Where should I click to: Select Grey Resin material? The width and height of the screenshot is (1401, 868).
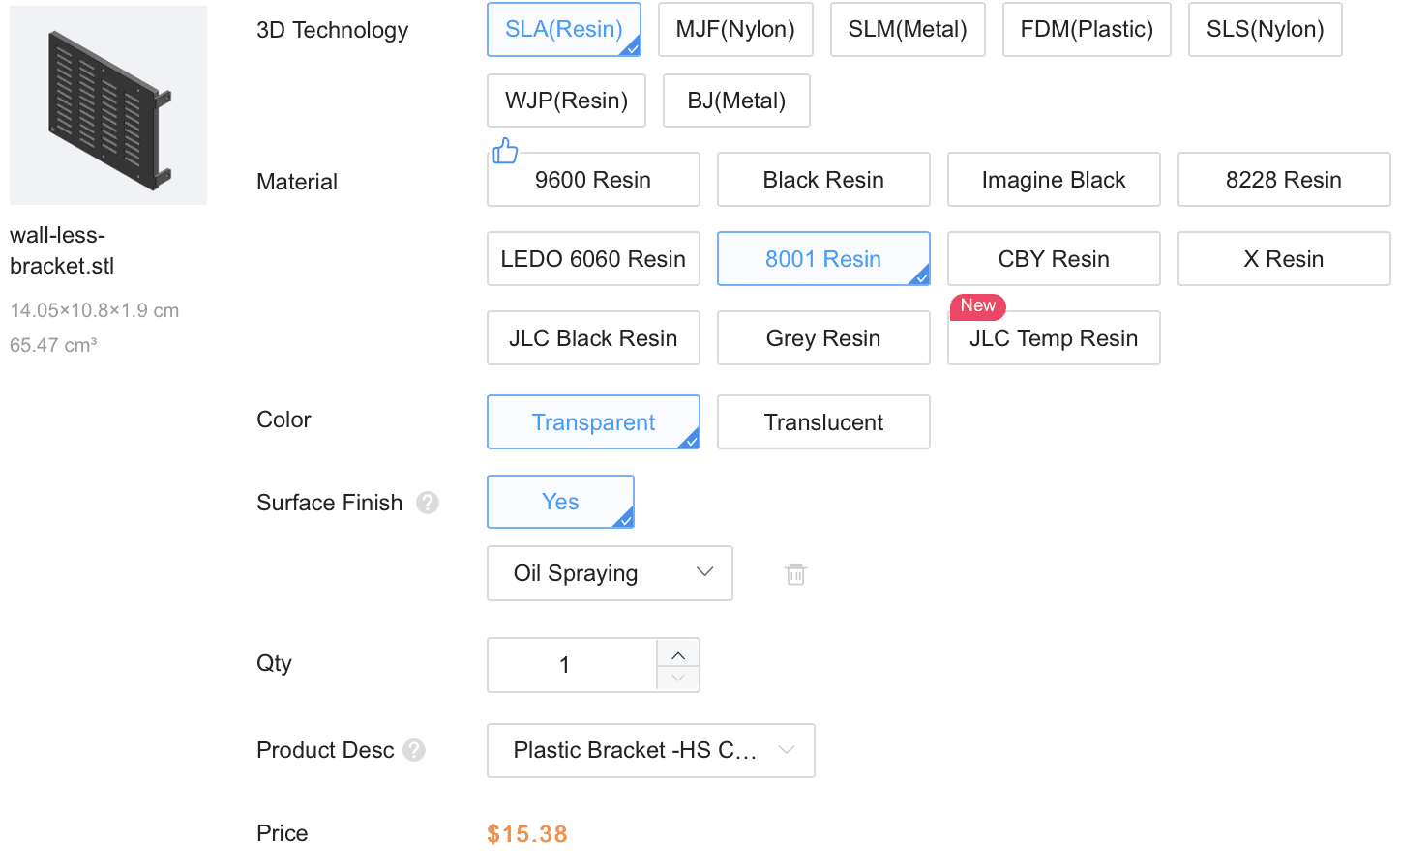point(823,338)
